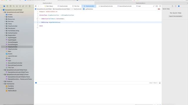Go forward in editor history
Viewport: 188px width, 105px height.
41,6
